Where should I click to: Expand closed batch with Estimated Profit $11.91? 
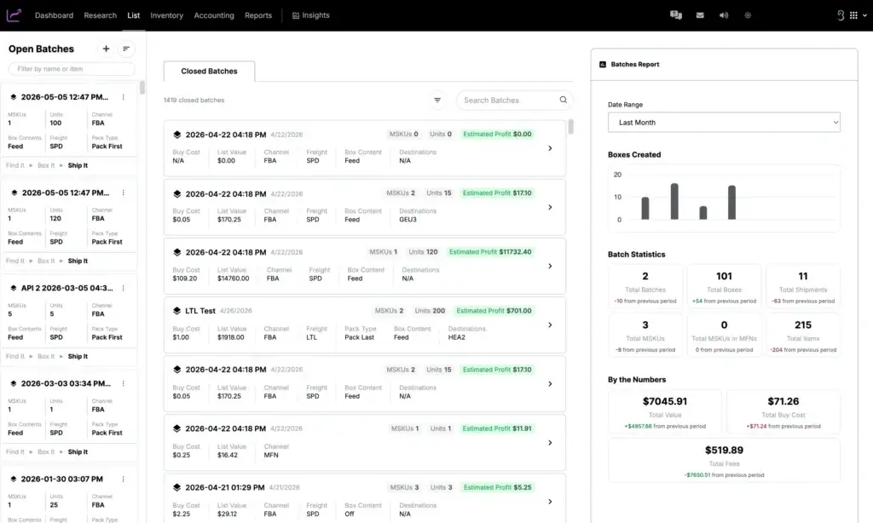(x=550, y=443)
